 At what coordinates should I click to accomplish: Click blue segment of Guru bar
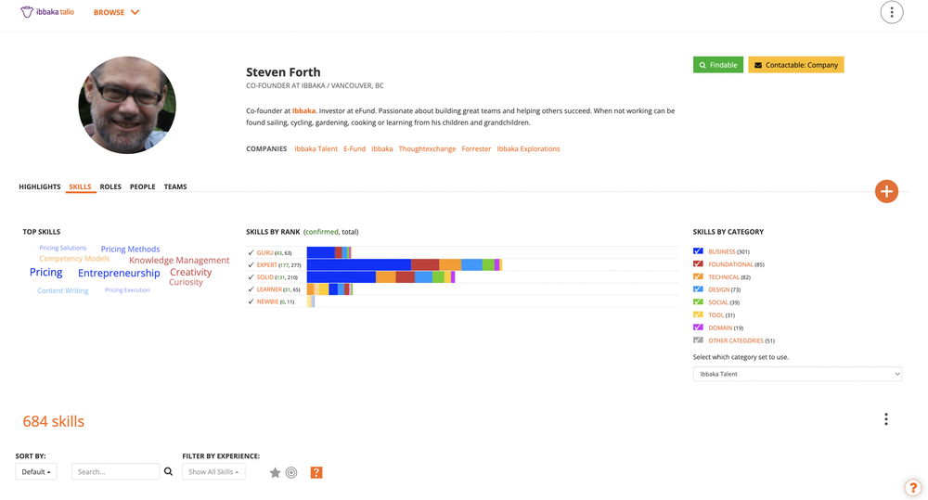[x=321, y=252]
